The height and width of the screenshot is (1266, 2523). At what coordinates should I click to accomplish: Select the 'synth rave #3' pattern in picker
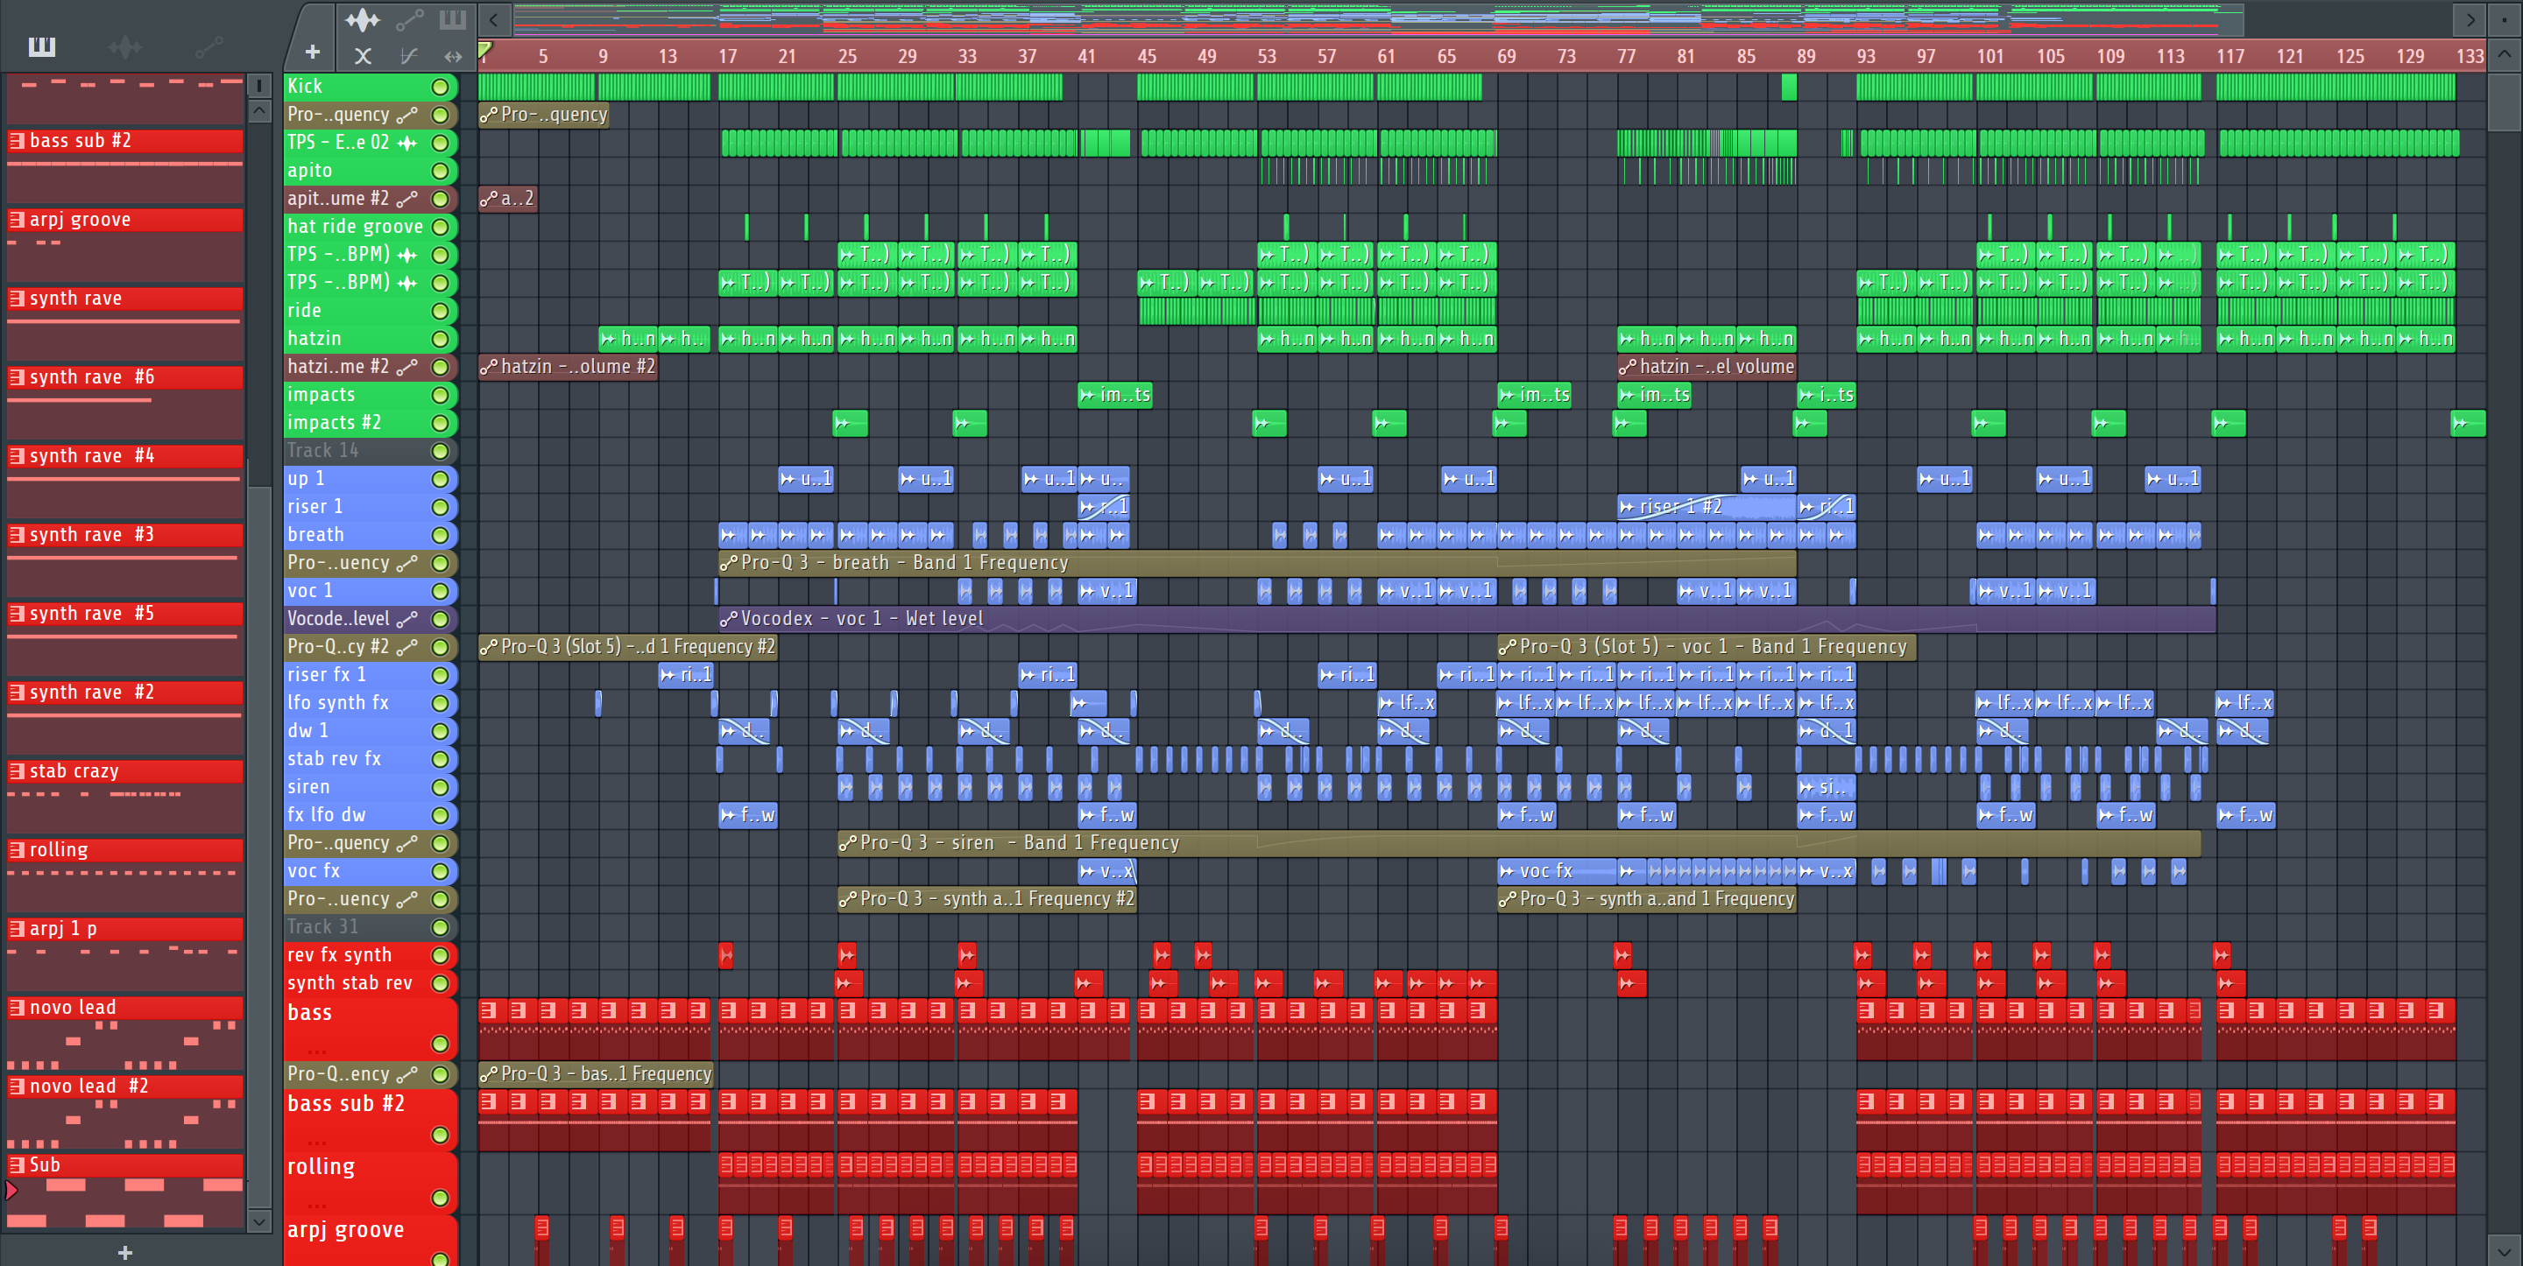click(x=125, y=535)
